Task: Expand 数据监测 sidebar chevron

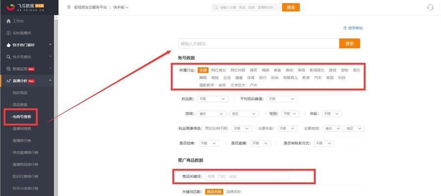Action: tap(51, 68)
